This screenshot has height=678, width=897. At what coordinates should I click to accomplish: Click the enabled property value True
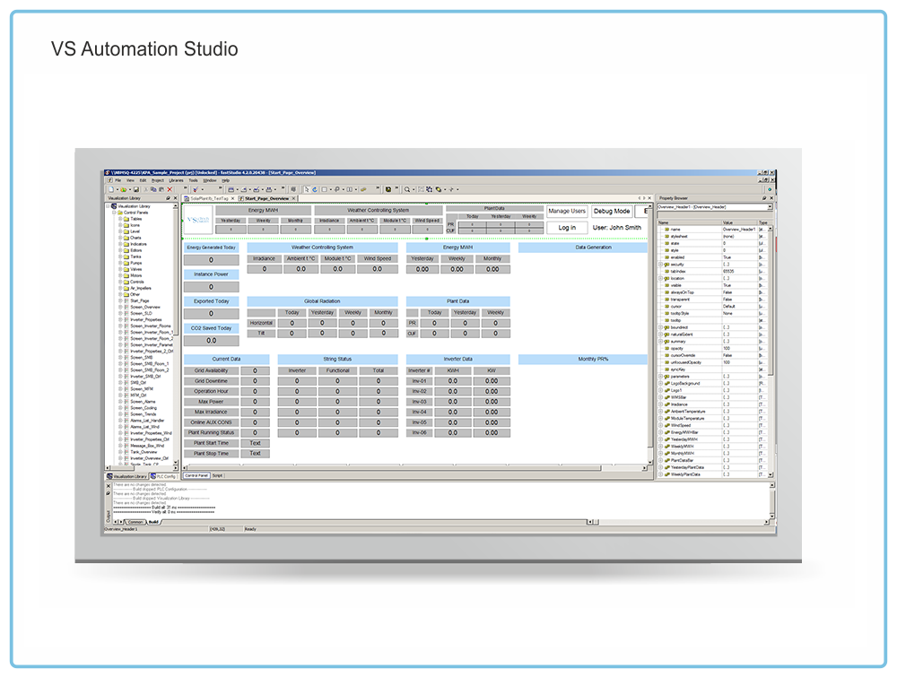tap(739, 257)
